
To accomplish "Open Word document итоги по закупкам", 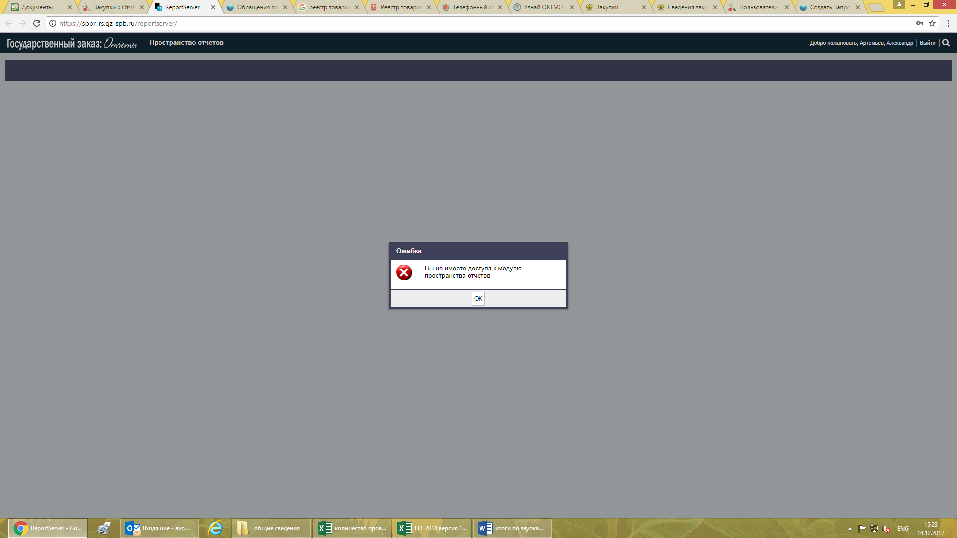I will coord(512,528).
